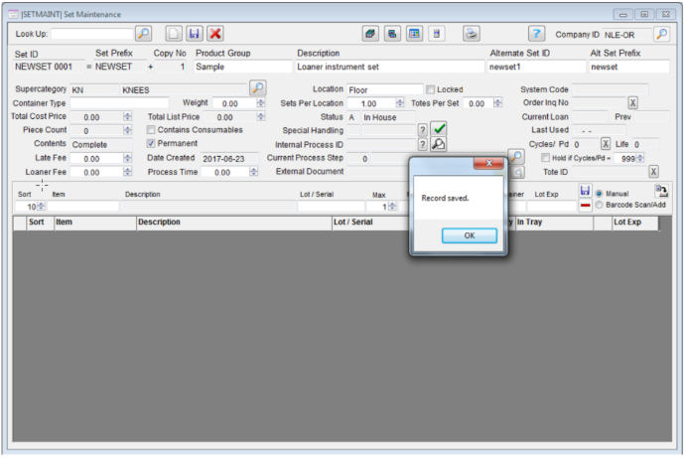Click OK in the Record saved dialog

(469, 235)
